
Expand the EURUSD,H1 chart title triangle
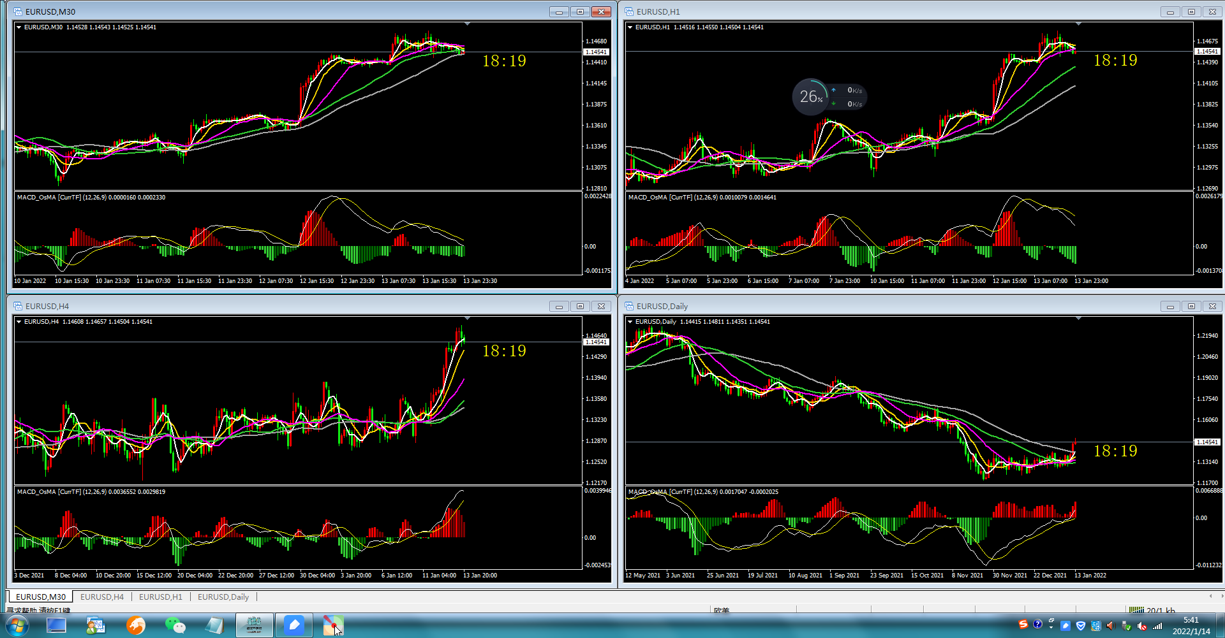click(x=630, y=27)
